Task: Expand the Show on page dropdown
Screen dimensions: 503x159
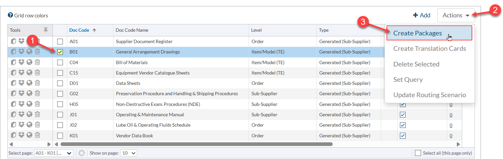Action: click(x=129, y=153)
